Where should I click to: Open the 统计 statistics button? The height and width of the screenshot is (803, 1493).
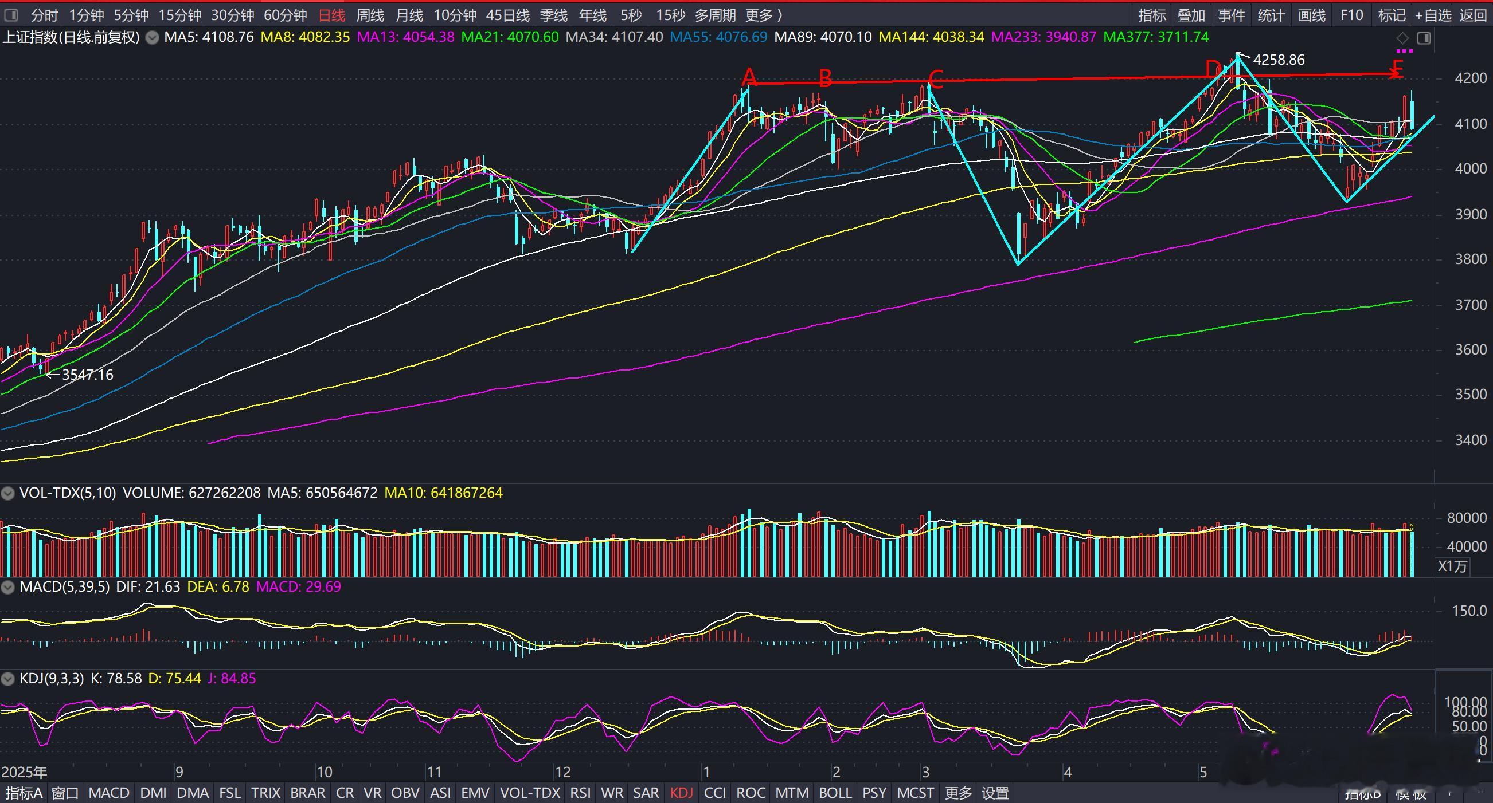(x=1272, y=15)
